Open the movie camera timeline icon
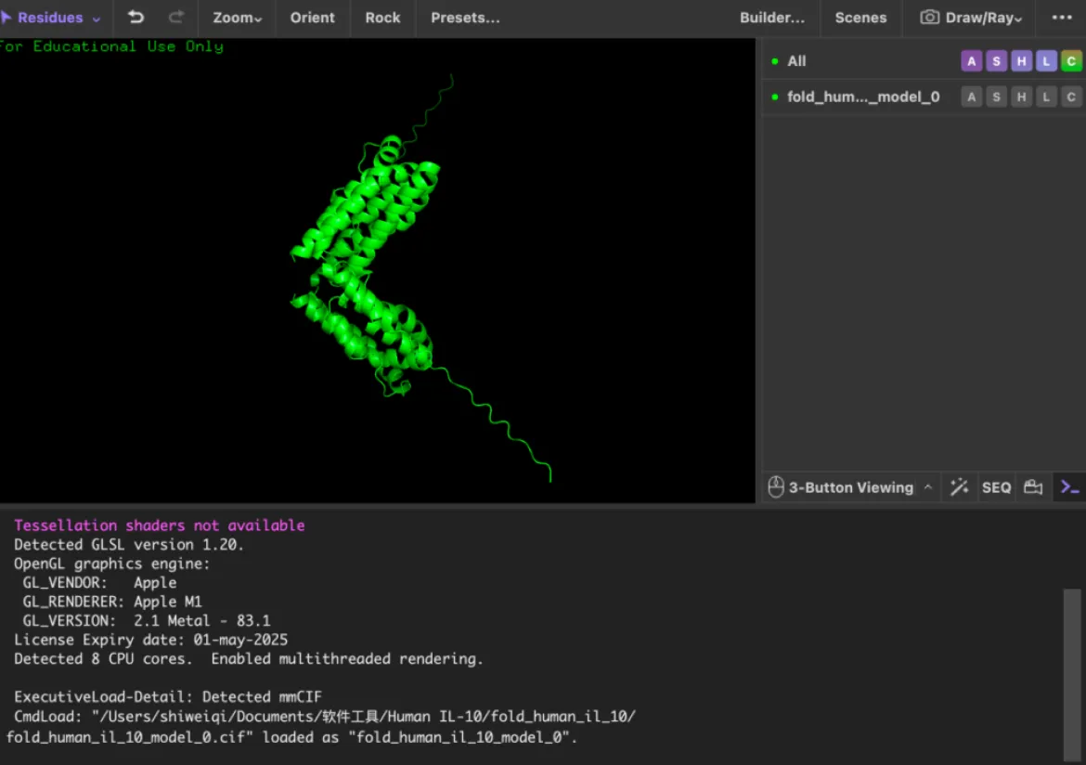Image resolution: width=1086 pixels, height=765 pixels. tap(1033, 487)
